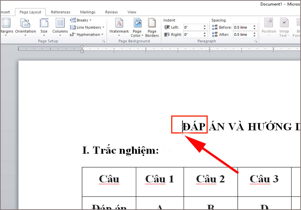Open the Hyphenation dropdown
Screen dimensions: 301x210
click(x=87, y=34)
